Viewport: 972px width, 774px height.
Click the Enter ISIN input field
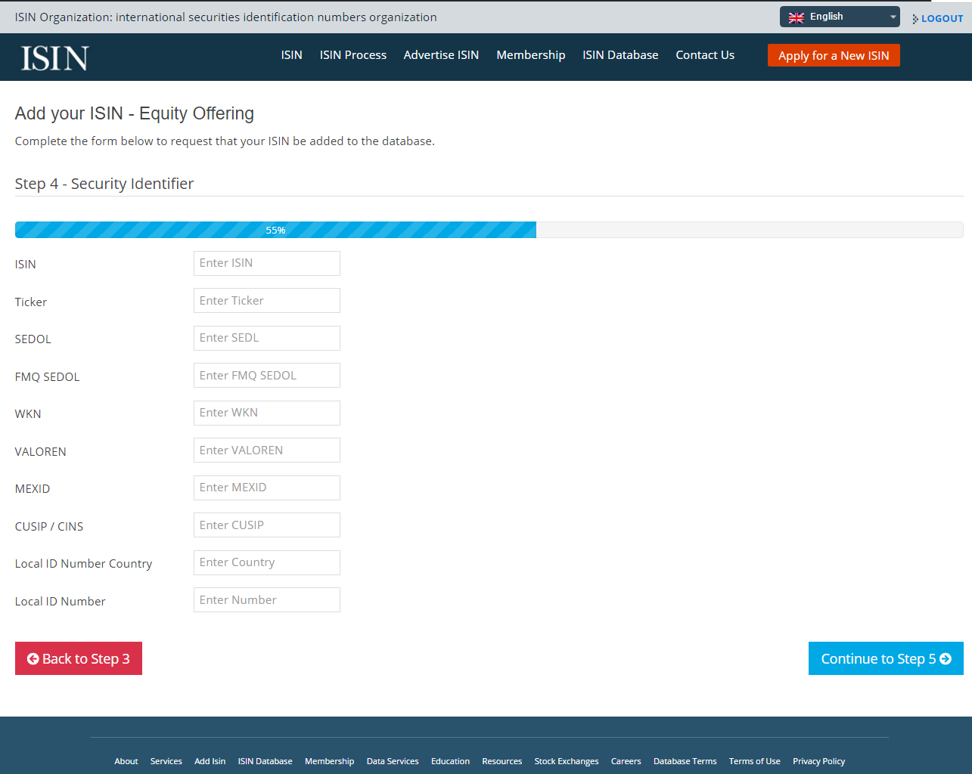click(266, 263)
